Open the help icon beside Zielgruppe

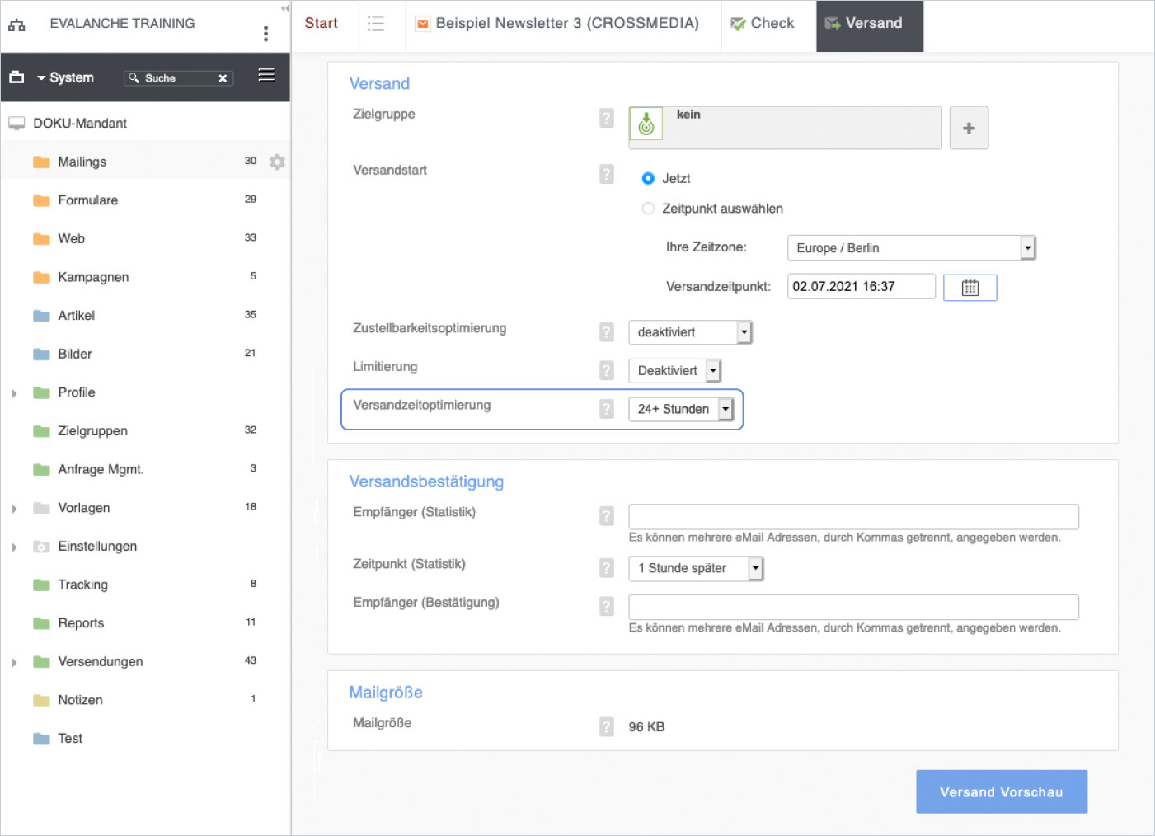coord(607,119)
